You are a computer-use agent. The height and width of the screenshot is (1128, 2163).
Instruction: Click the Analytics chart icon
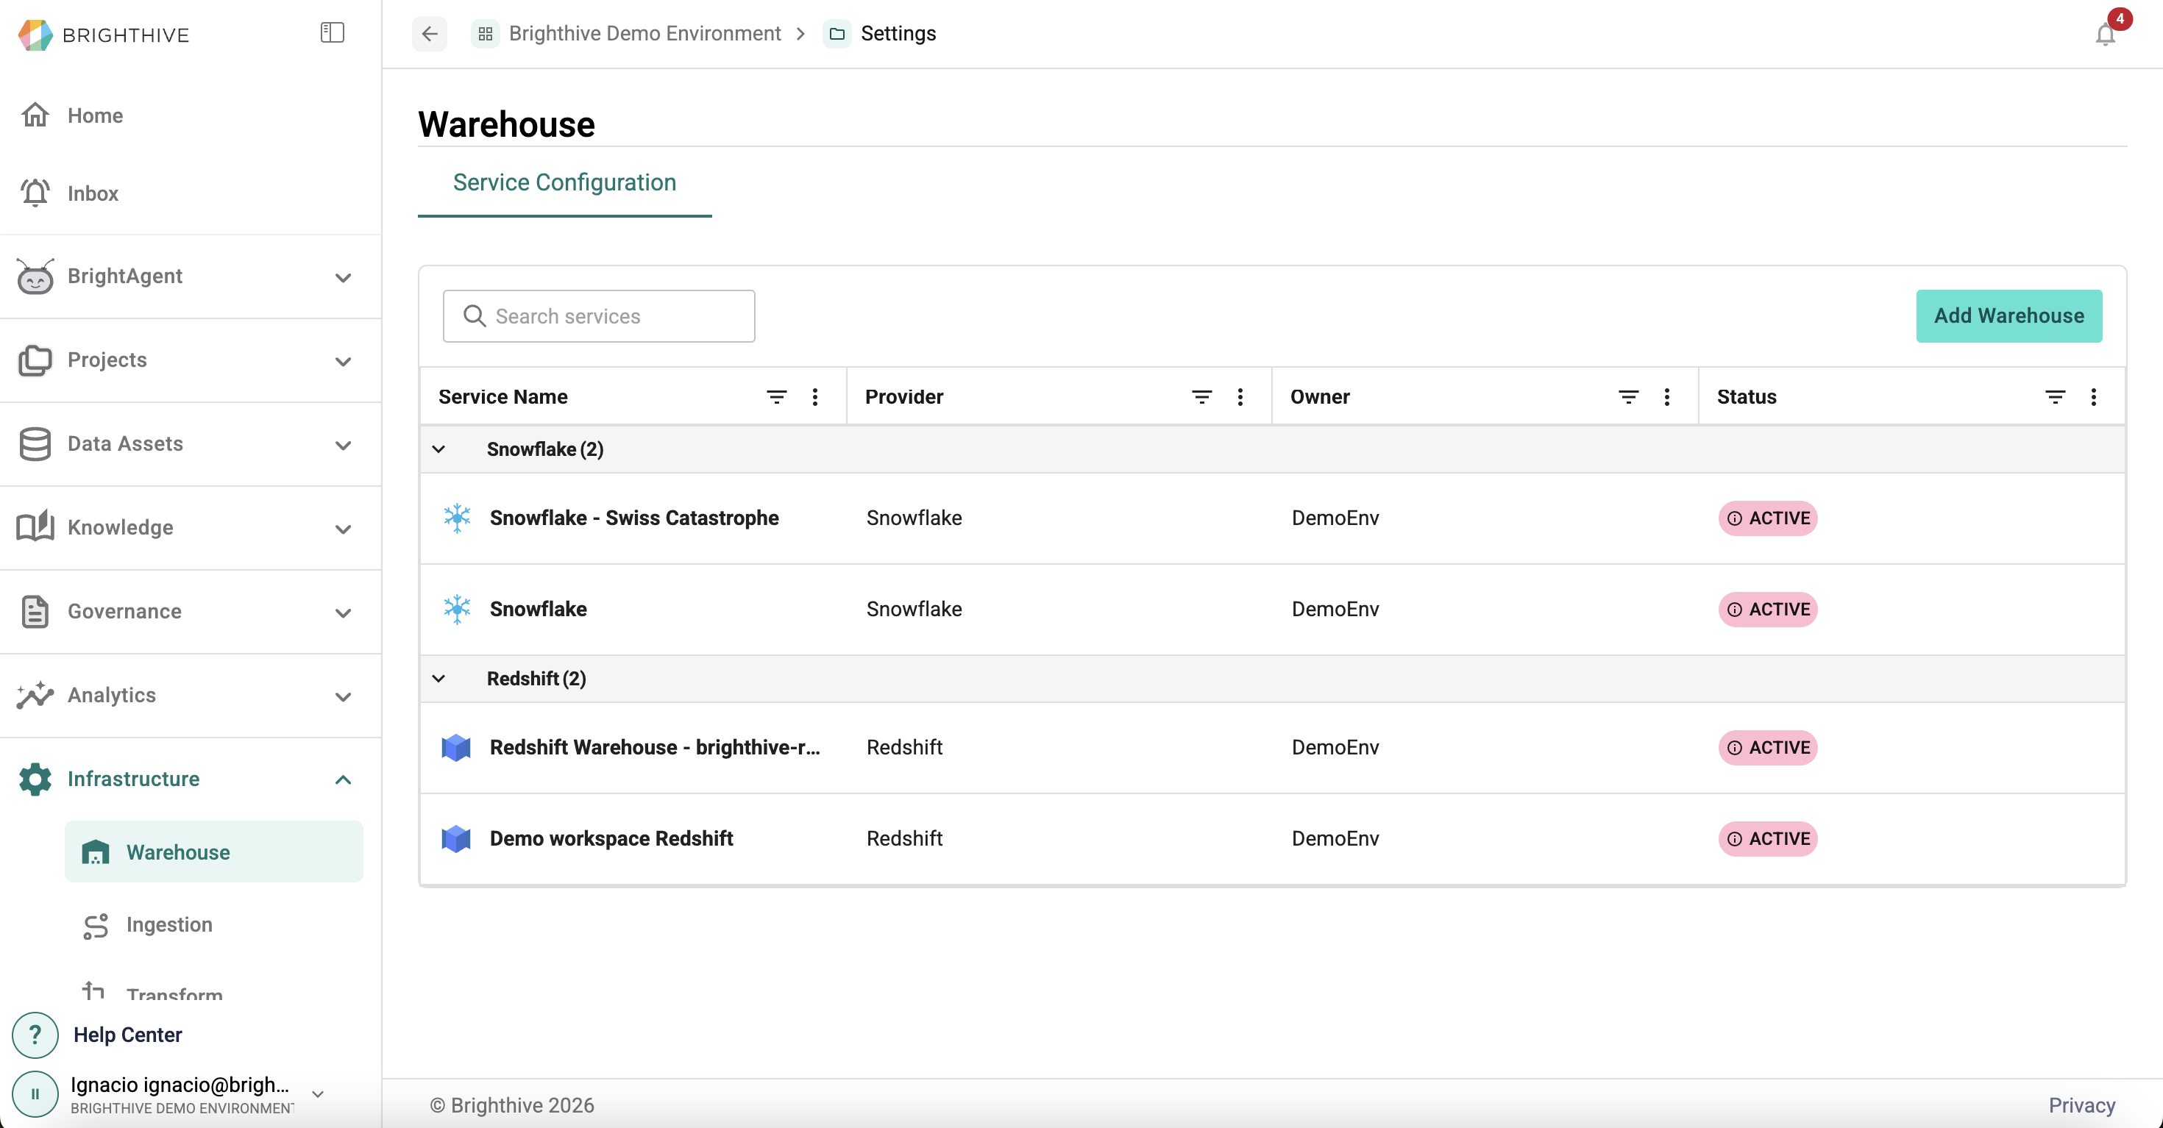click(x=35, y=695)
